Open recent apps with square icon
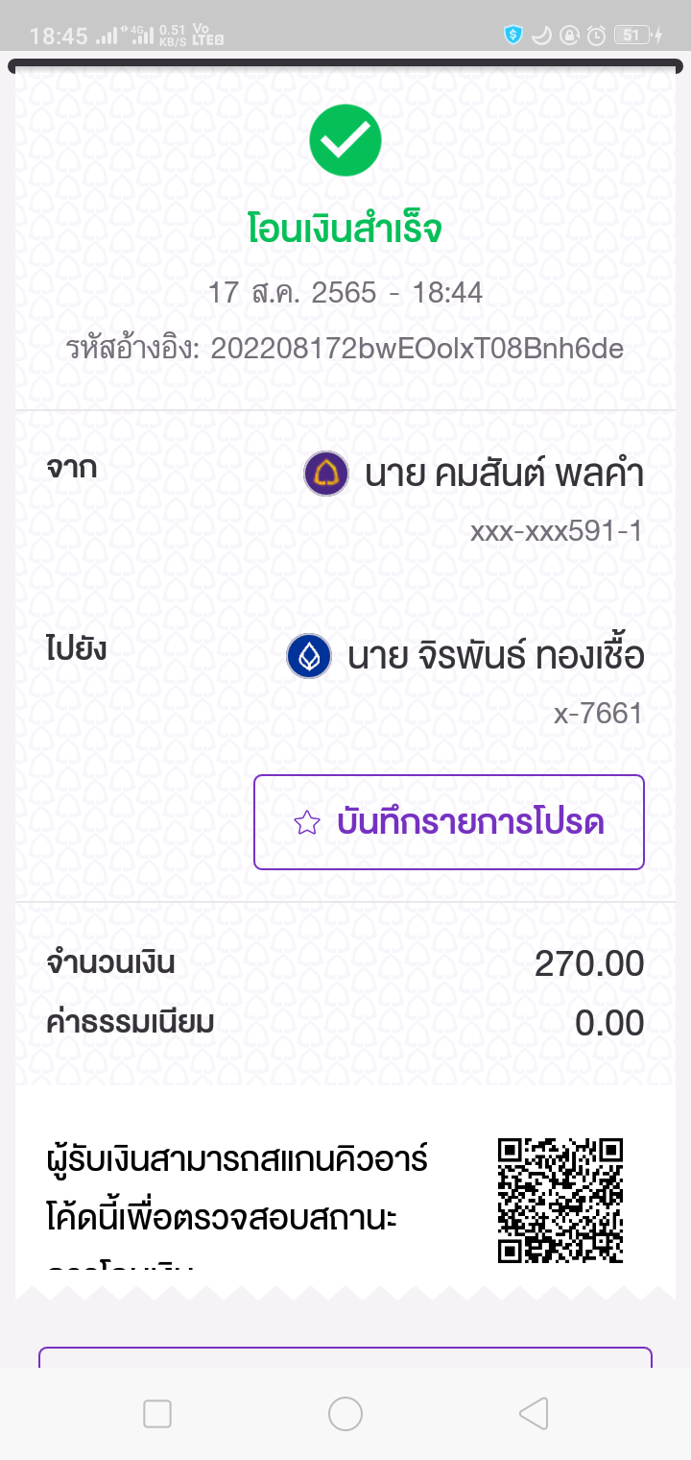The height and width of the screenshot is (1460, 691). [157, 1413]
